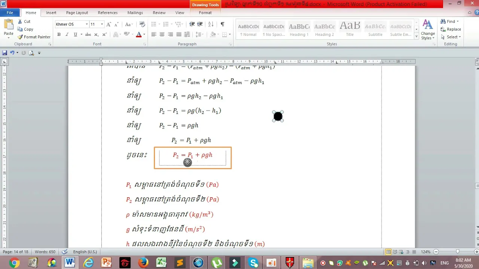Viewport: 479px width, 269px height.
Task: Toggle Superscript formatting
Action: point(104,34)
